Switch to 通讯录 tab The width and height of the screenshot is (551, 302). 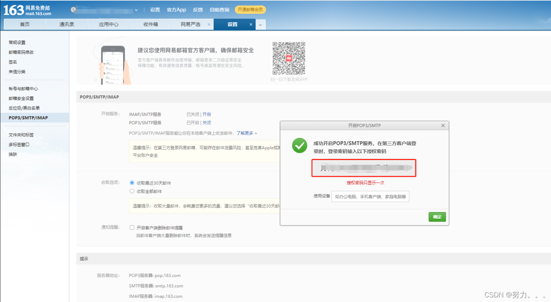[67, 24]
